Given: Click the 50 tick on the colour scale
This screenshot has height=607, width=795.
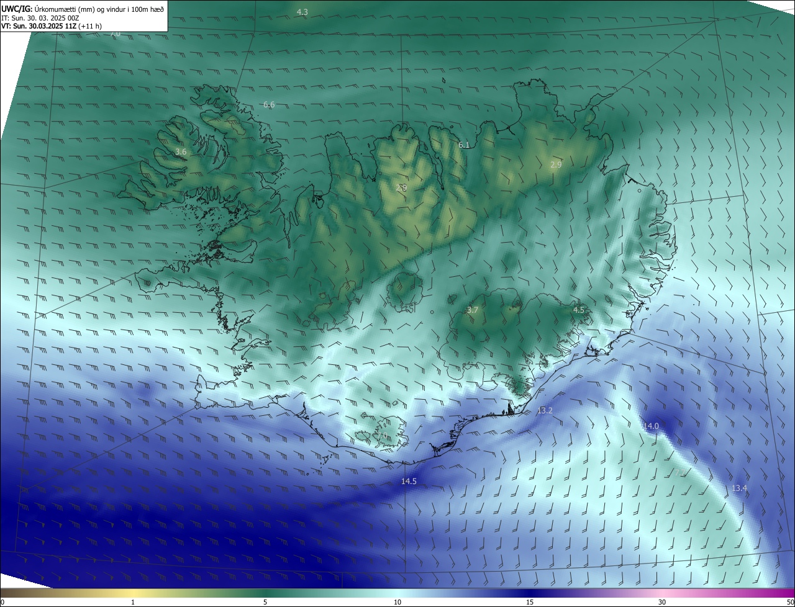Looking at the screenshot, I should (790, 602).
